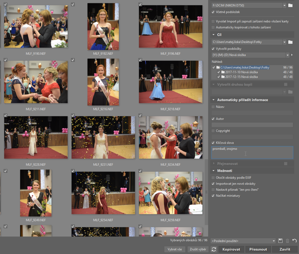The height and width of the screenshot is (254, 299).
Task: Enable the Copyright checkbox
Action: pyautogui.click(x=213, y=131)
